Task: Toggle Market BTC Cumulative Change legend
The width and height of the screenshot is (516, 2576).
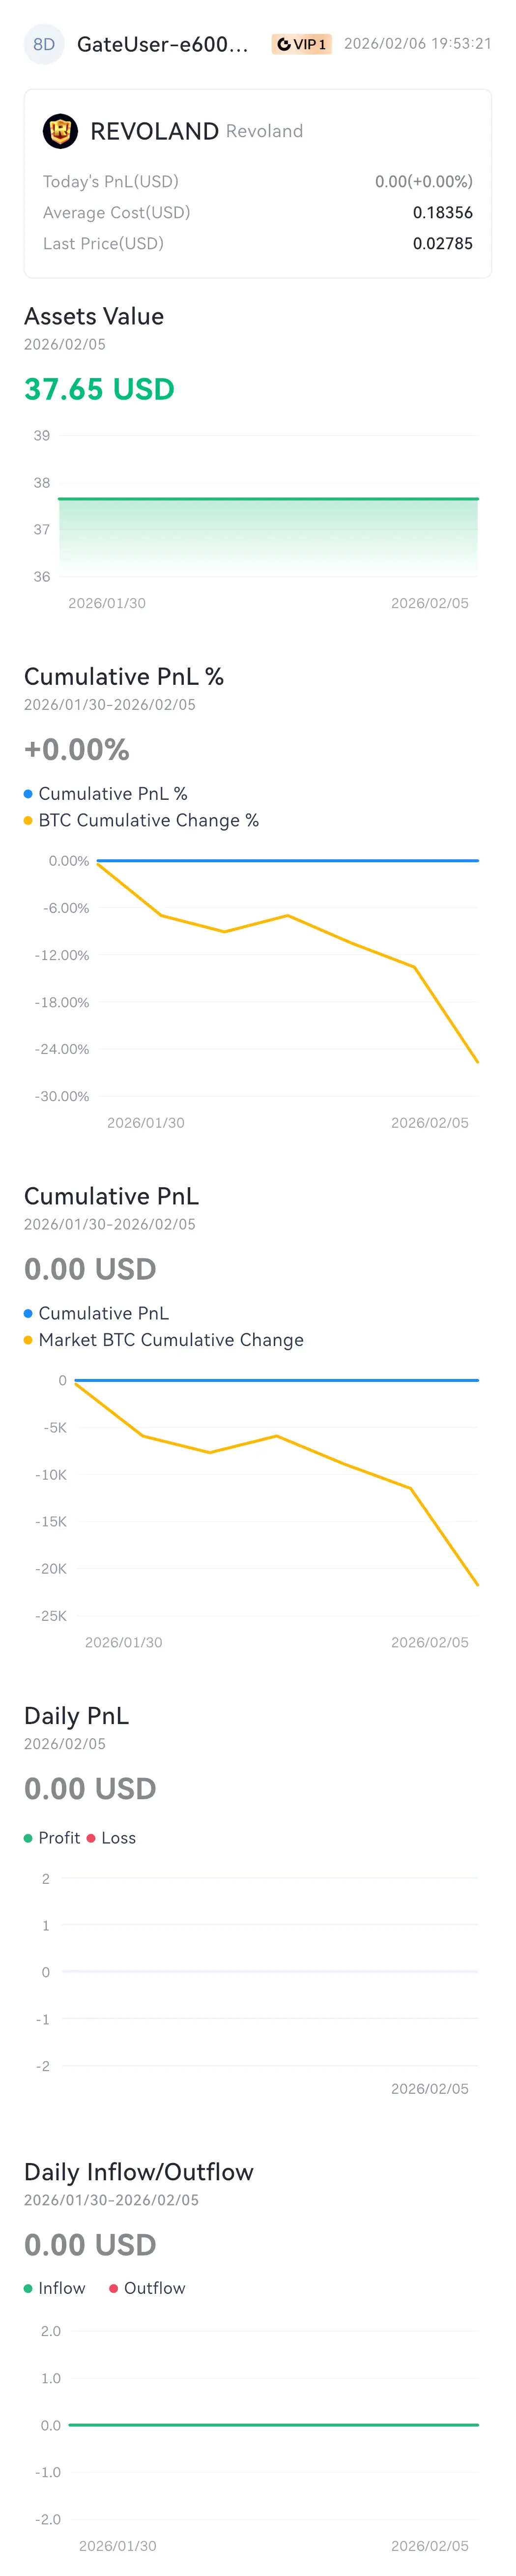Action: point(163,1340)
